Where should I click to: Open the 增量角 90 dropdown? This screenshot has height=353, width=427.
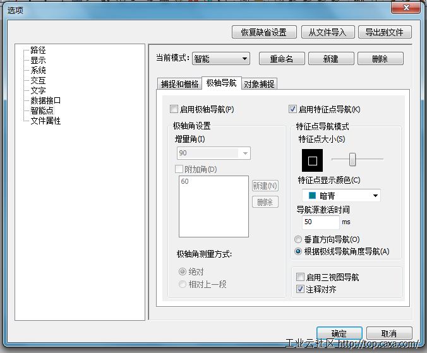tap(213, 153)
